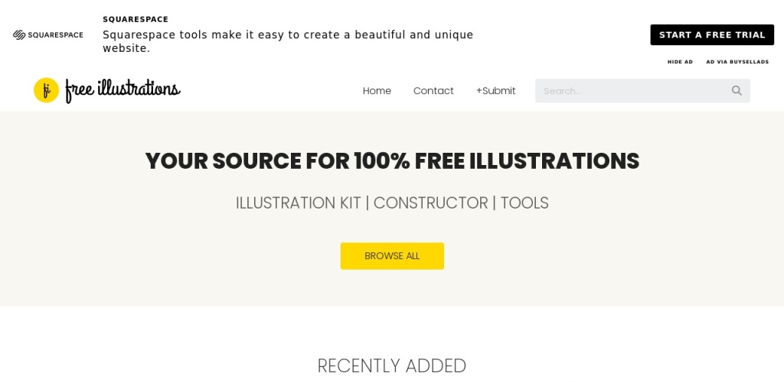Focus the Search text field
Screen dimensions: 784x382
click(x=632, y=91)
